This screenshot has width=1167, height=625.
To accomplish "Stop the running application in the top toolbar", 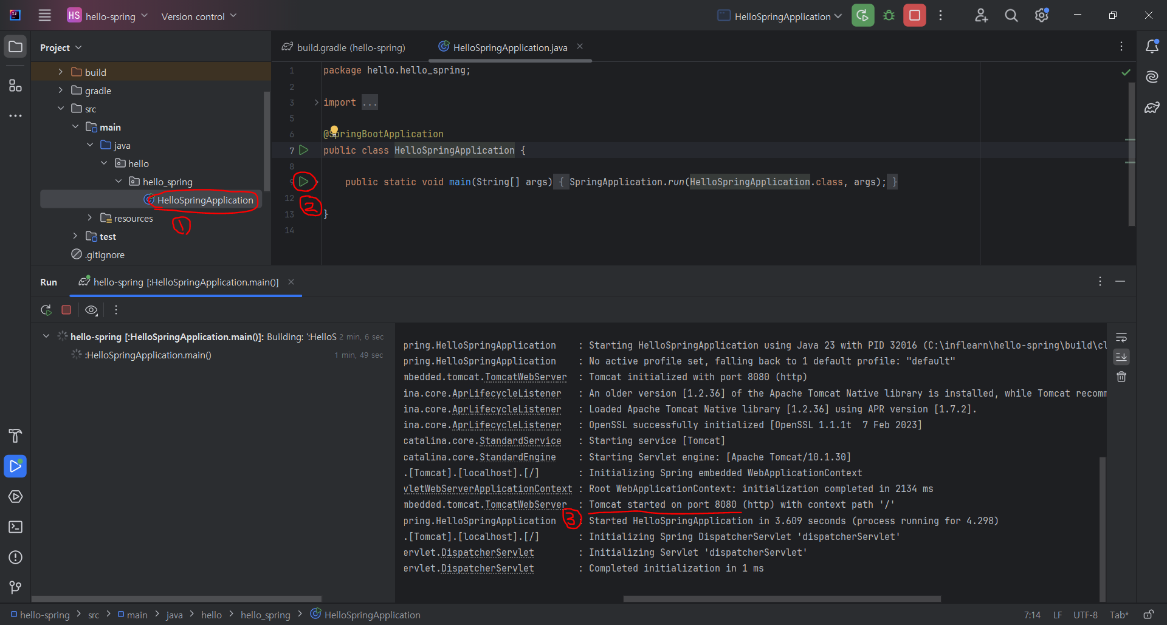I will click(x=914, y=16).
